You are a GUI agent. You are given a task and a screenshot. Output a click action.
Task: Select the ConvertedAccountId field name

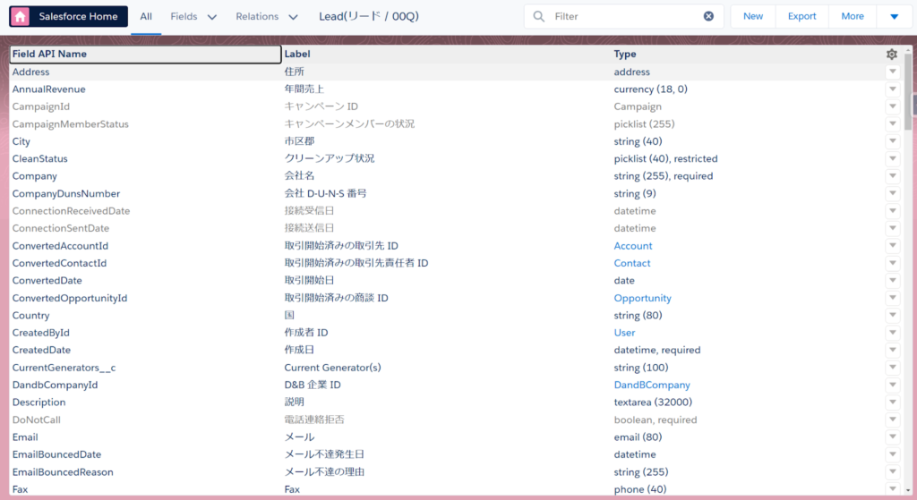pyautogui.click(x=60, y=246)
